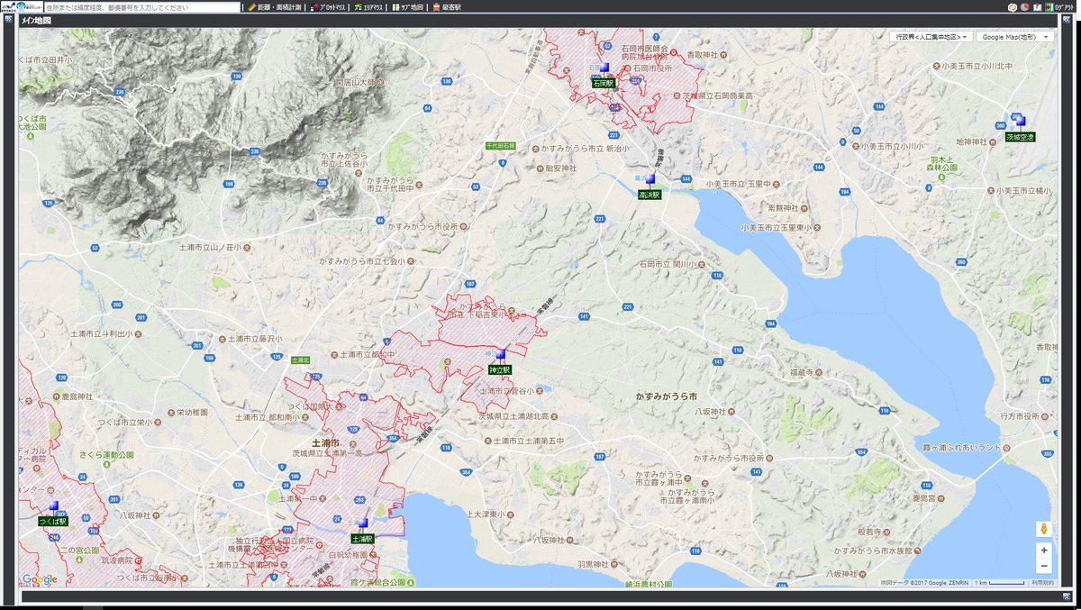
Task: Click the 石岡駅 station flag marker
Action: [605, 68]
